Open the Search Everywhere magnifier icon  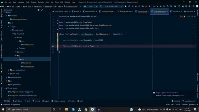click(194, 6)
